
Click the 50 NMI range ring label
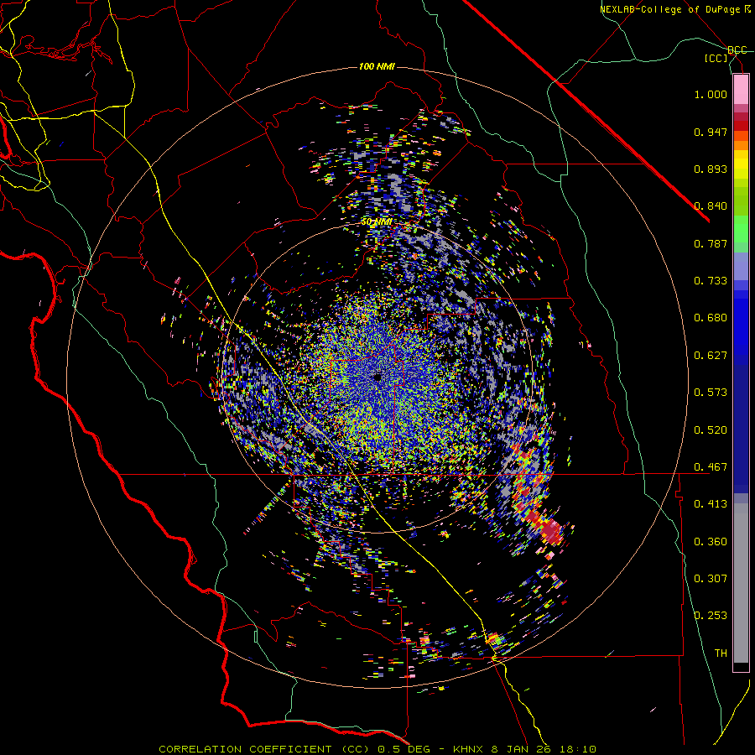[377, 222]
